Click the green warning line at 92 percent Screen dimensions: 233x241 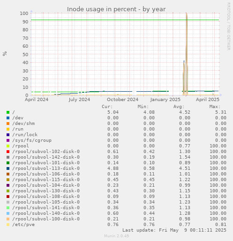pyautogui.click(x=125, y=20)
